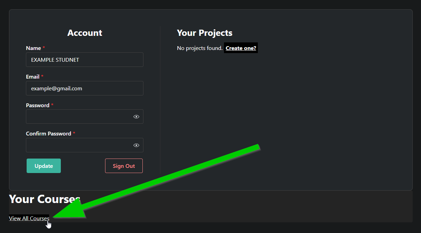Screen dimensions: 421x233
Task: Toggle visibility eye in Confirm Password field
Action: 136,145
